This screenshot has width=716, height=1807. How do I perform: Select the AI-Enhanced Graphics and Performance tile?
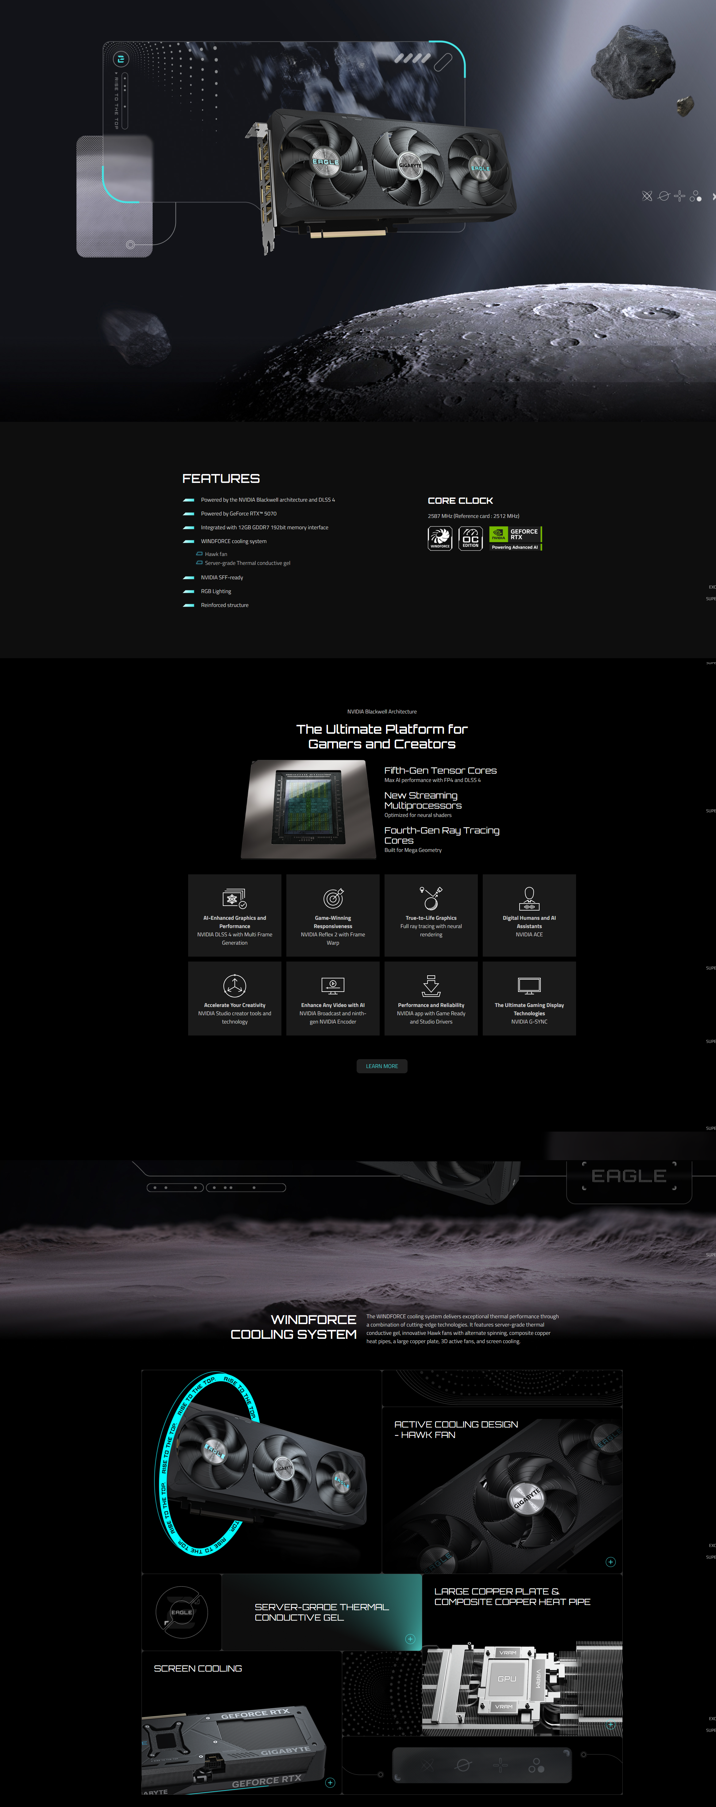pyautogui.click(x=235, y=915)
